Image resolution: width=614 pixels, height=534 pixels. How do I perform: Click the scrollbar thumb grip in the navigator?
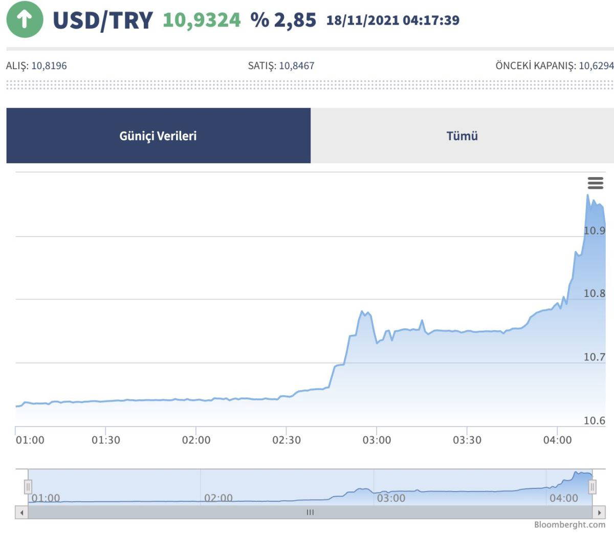(310, 512)
